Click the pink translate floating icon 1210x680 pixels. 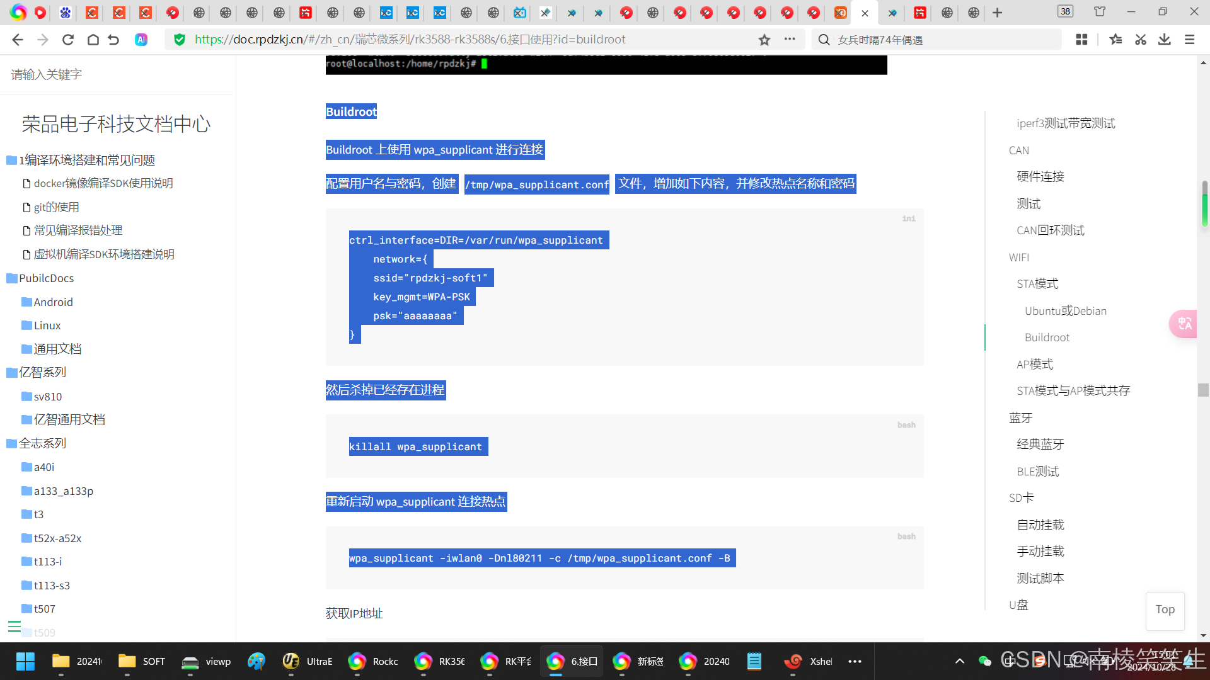click(x=1184, y=324)
